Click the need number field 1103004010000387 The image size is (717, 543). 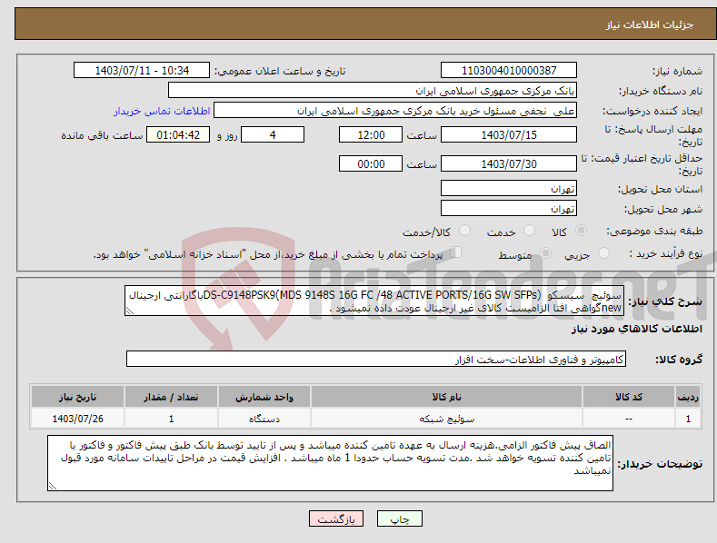click(509, 71)
